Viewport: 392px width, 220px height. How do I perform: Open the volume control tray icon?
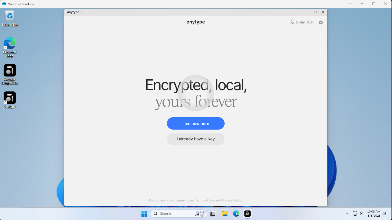pyautogui.click(x=361, y=214)
